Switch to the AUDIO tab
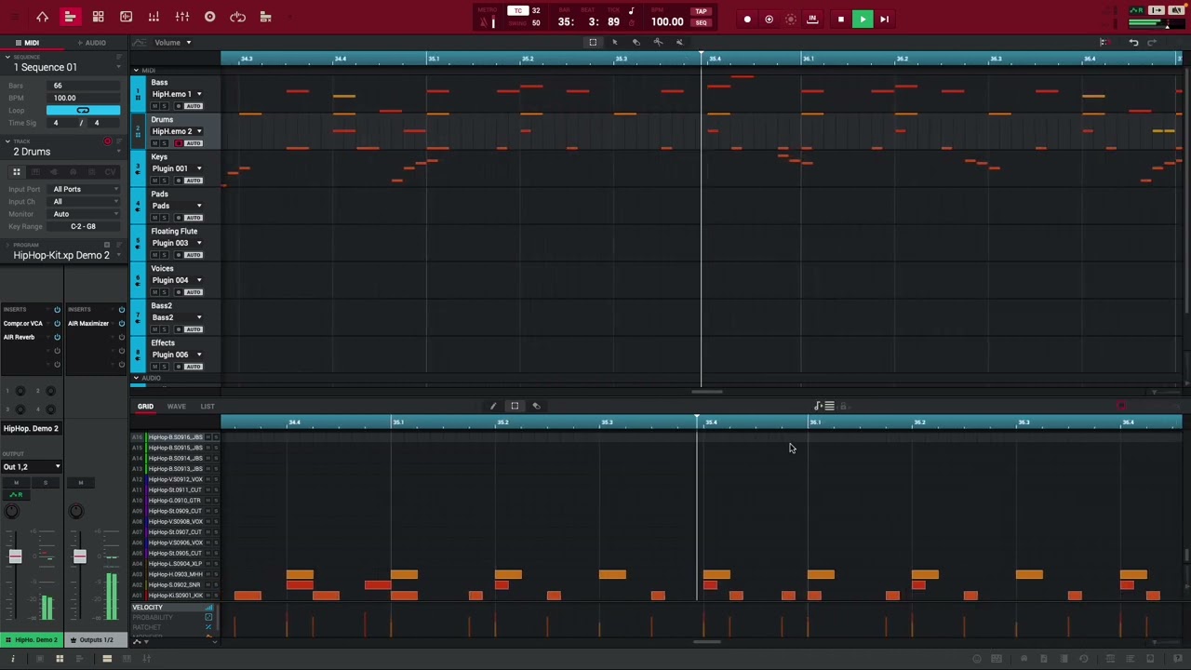The height and width of the screenshot is (670, 1191). (92, 43)
